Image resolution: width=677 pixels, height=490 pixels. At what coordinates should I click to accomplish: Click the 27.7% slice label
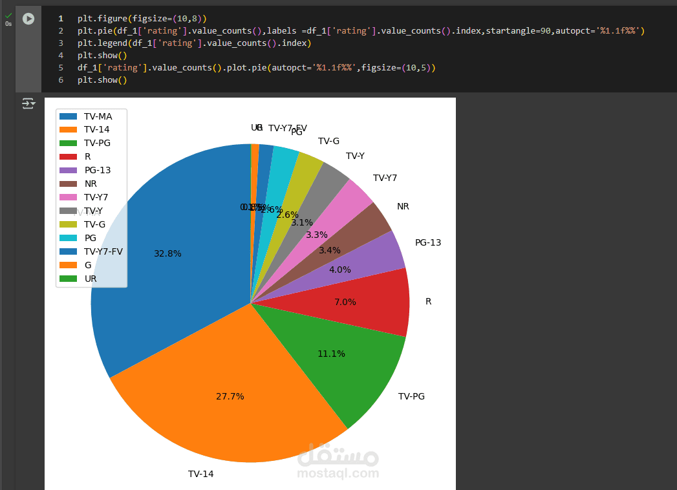click(230, 396)
